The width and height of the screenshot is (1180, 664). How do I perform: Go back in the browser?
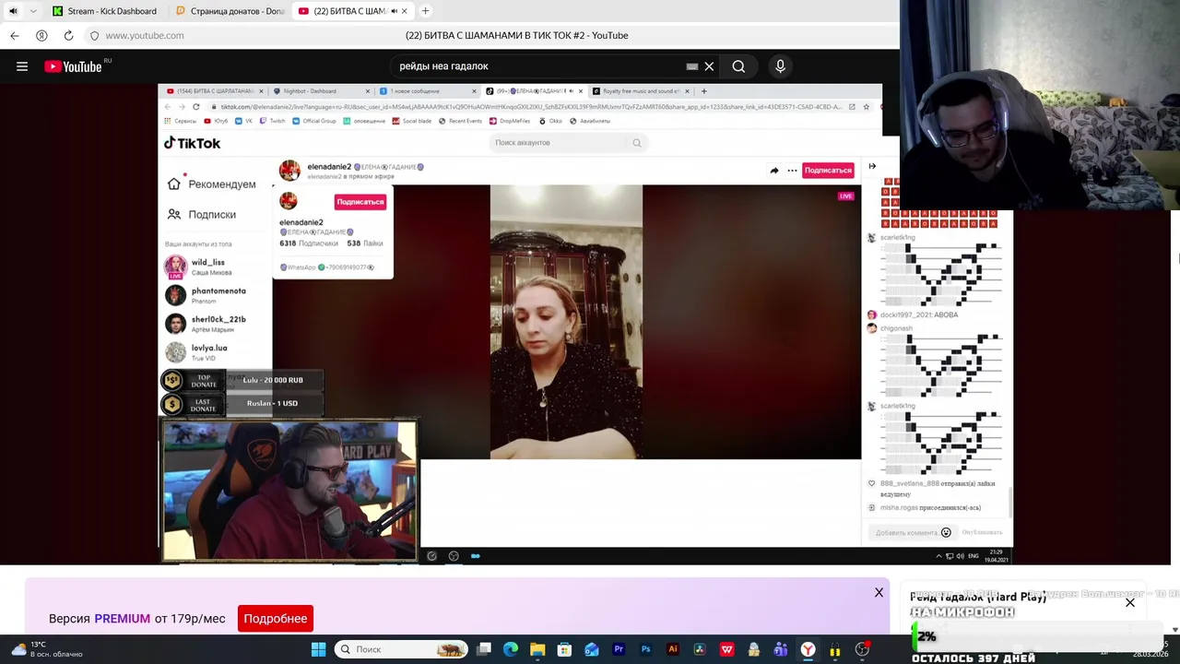[15, 35]
